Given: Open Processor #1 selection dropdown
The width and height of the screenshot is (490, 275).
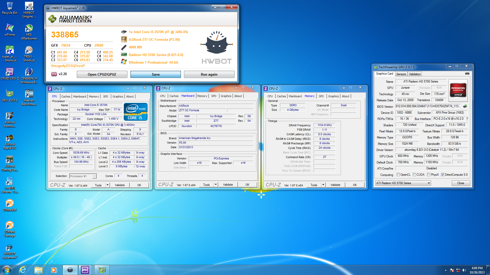Looking at the screenshot, I should (x=83, y=176).
